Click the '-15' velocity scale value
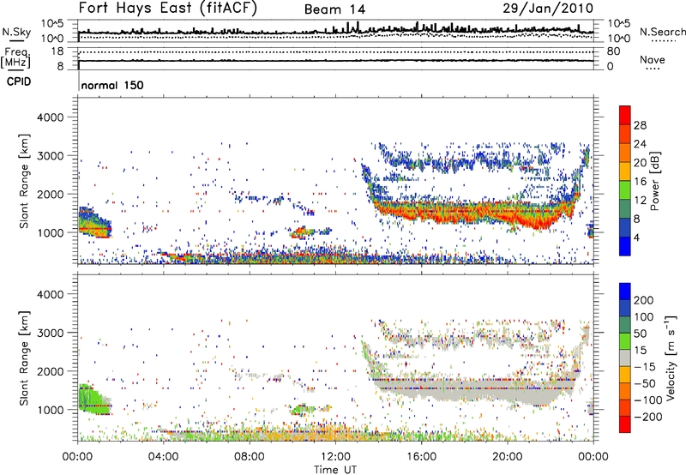This screenshot has width=686, height=475. pyautogui.click(x=644, y=367)
